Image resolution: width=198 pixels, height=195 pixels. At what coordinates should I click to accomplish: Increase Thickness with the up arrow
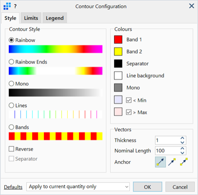coord(182,138)
